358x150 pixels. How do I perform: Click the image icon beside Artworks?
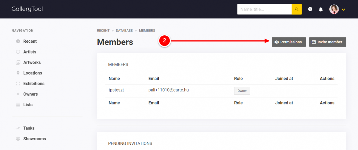18,62
